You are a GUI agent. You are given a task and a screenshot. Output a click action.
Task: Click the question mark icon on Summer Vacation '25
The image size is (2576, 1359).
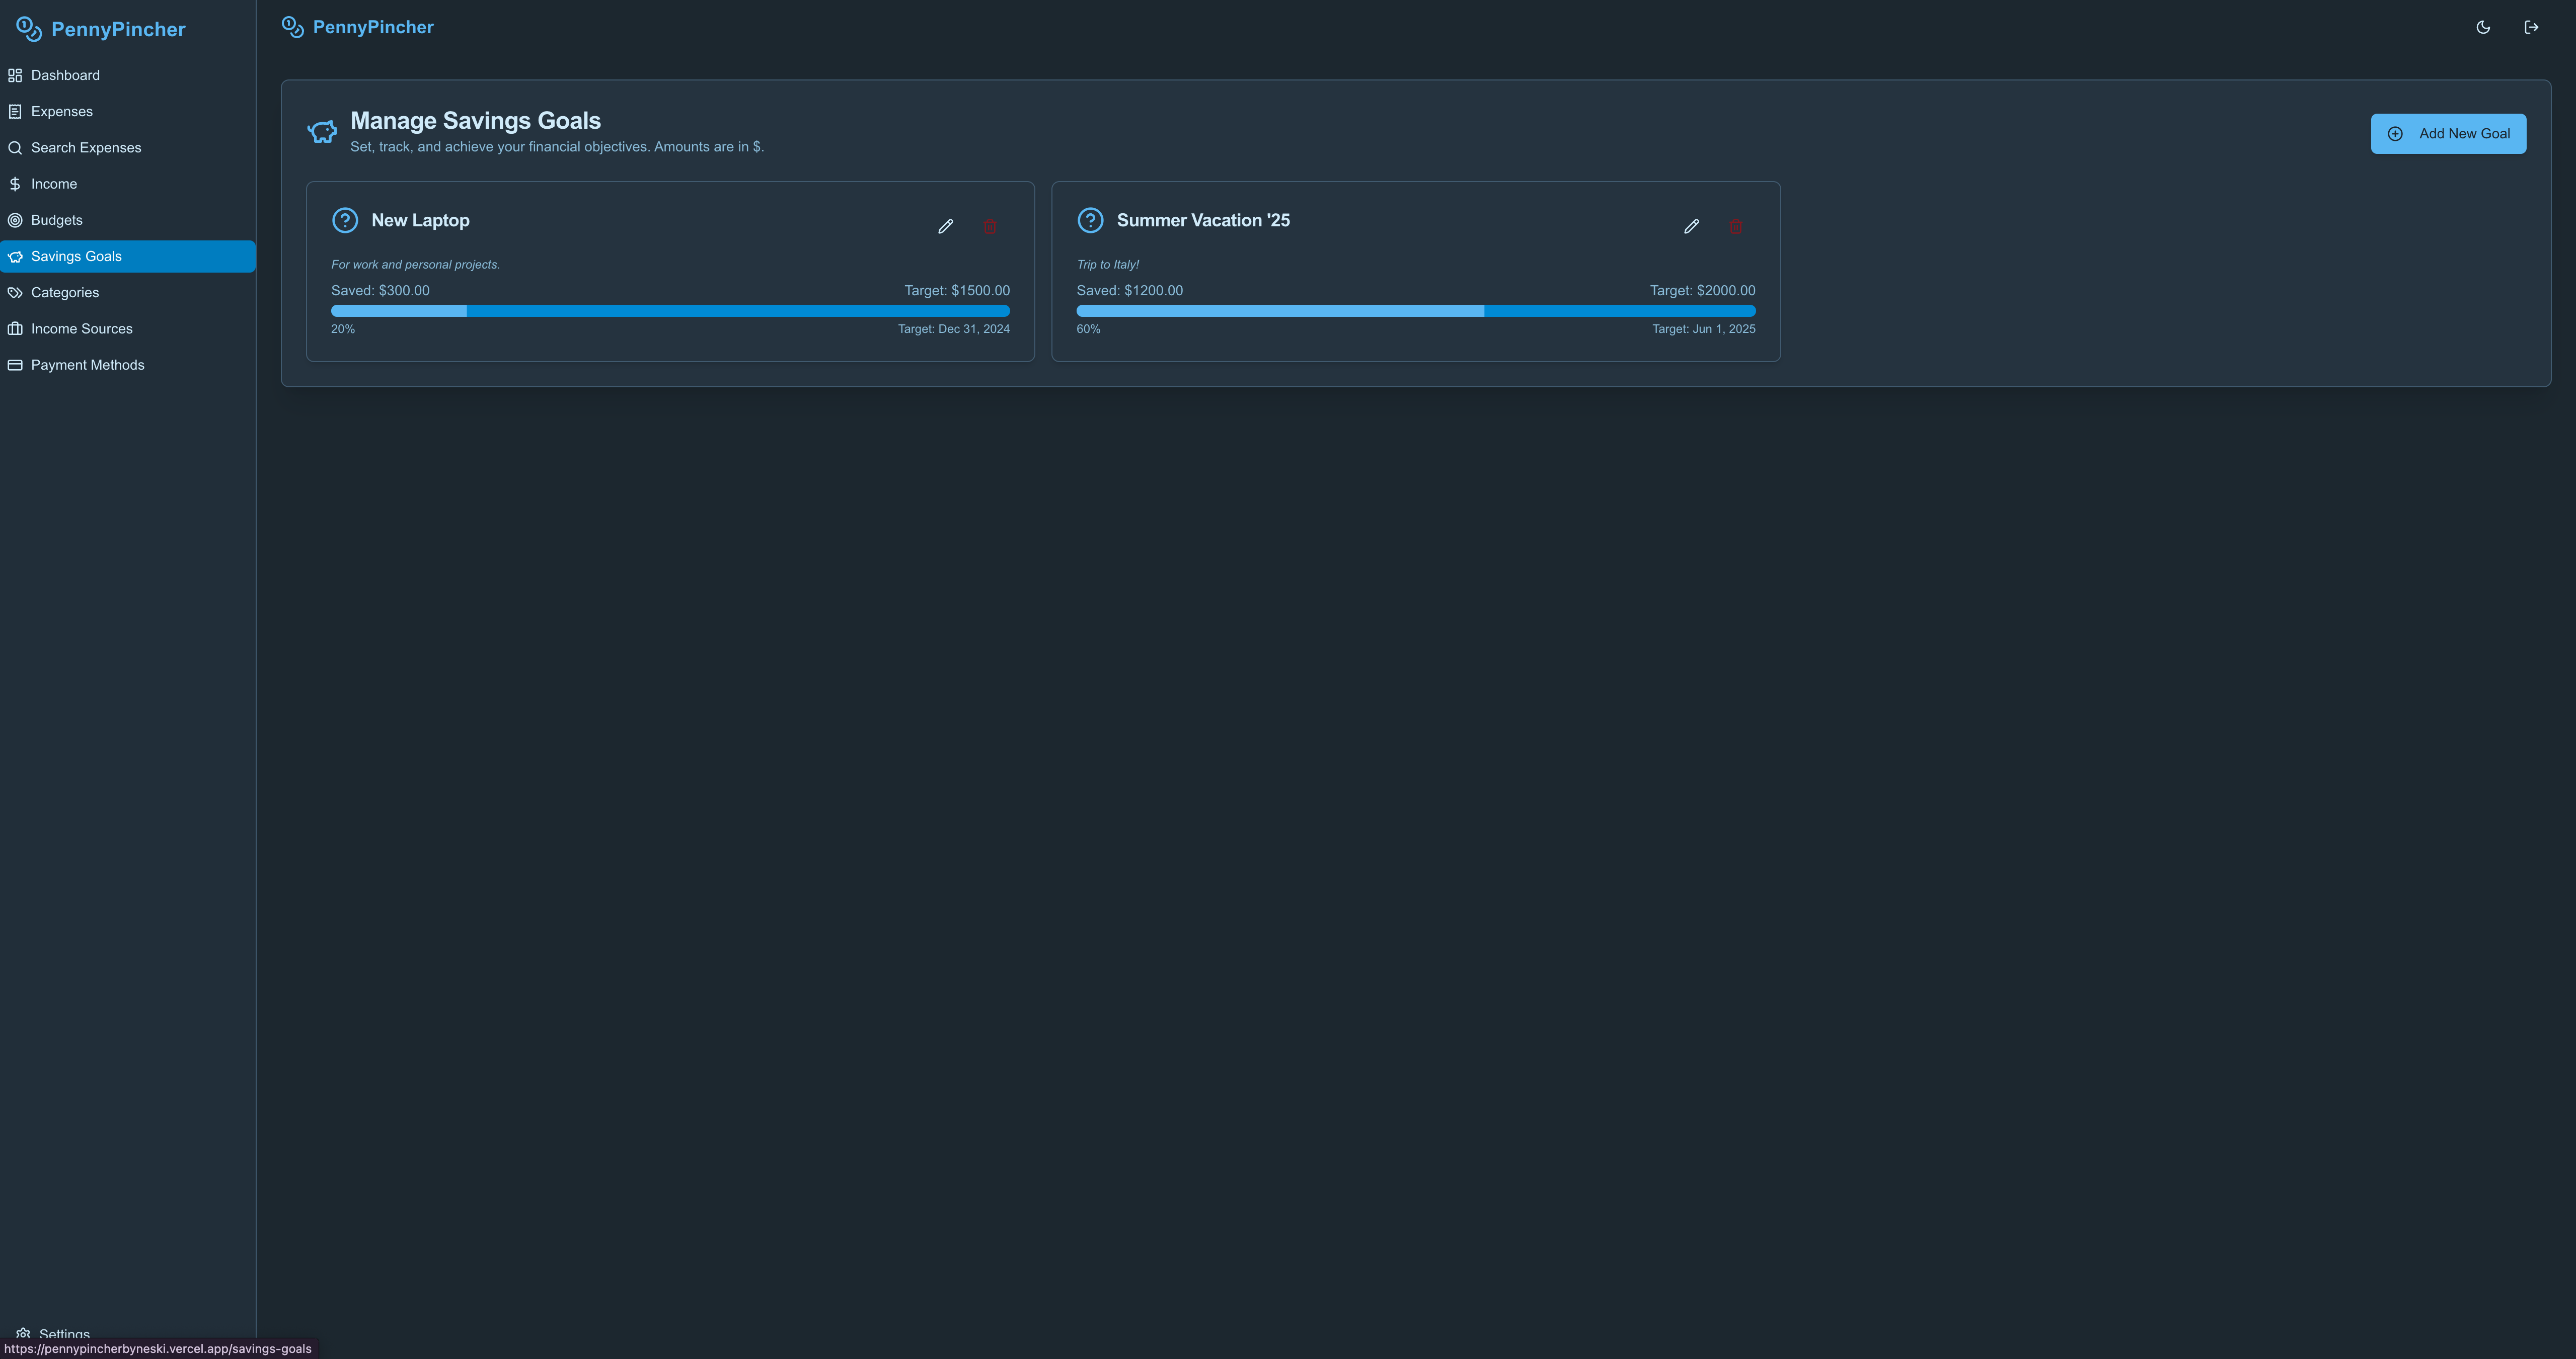[x=1090, y=220]
